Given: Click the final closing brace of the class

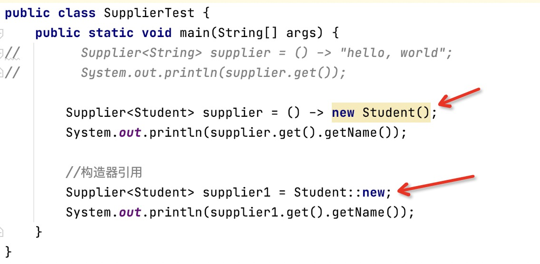Looking at the screenshot, I should point(8,251).
